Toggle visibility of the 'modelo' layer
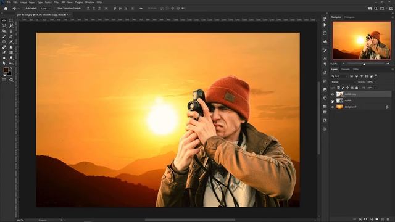 click(x=333, y=101)
